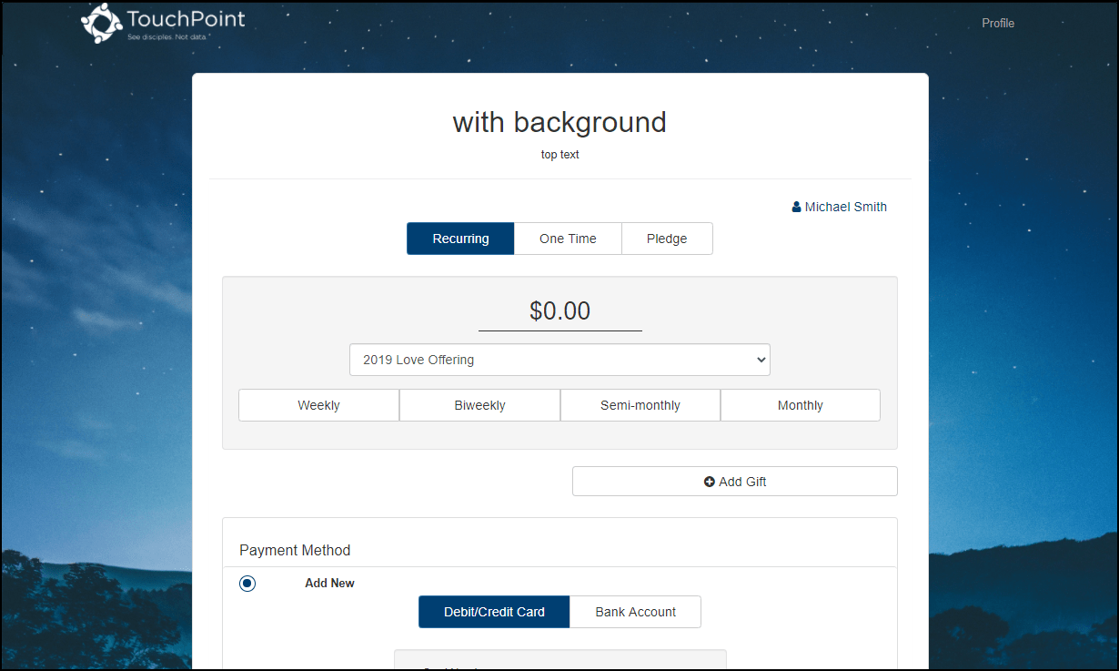The height and width of the screenshot is (671, 1119).
Task: Switch to the Pledge tab
Action: coord(667,239)
